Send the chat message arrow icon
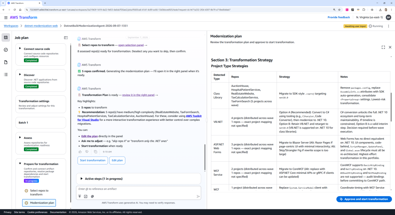 click(x=198, y=196)
